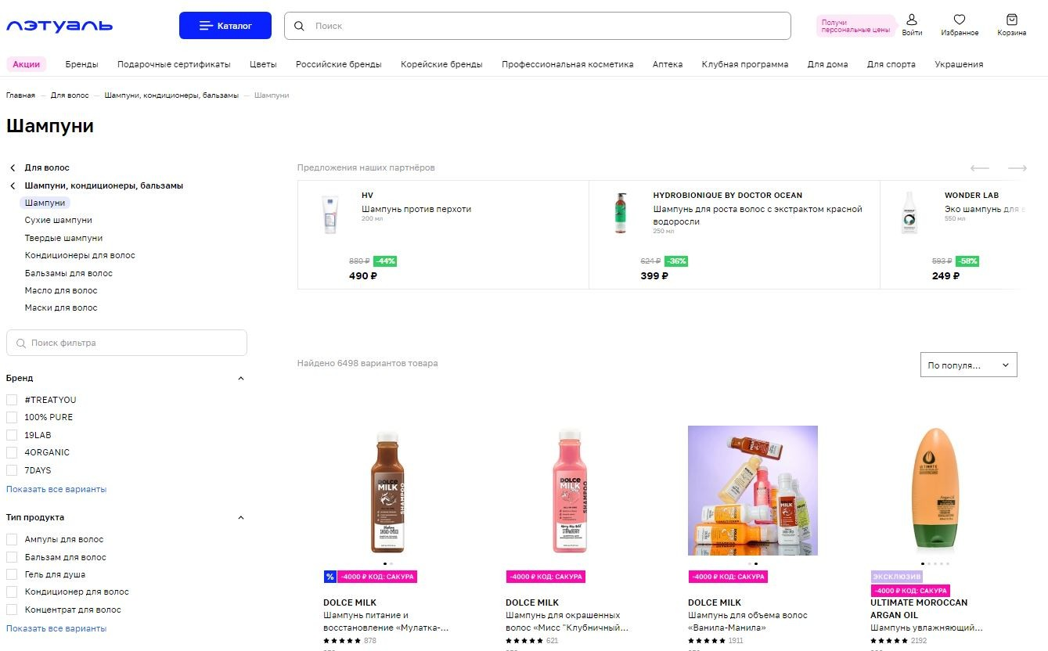Open Корейские бренды menu item

coord(441,64)
